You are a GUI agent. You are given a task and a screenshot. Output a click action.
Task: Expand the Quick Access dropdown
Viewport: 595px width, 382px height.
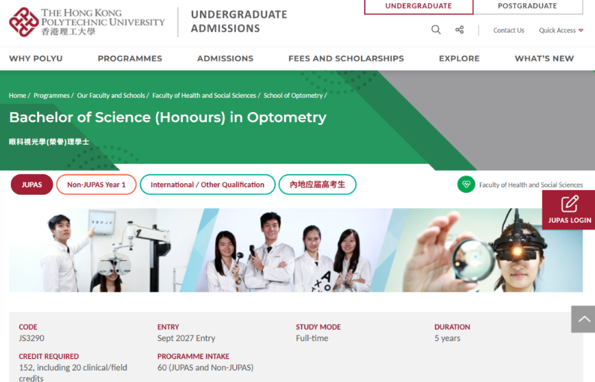pyautogui.click(x=561, y=30)
